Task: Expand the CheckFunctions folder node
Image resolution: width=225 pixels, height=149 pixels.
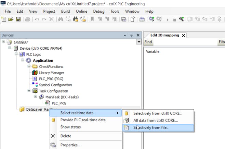Action: coord(29,66)
